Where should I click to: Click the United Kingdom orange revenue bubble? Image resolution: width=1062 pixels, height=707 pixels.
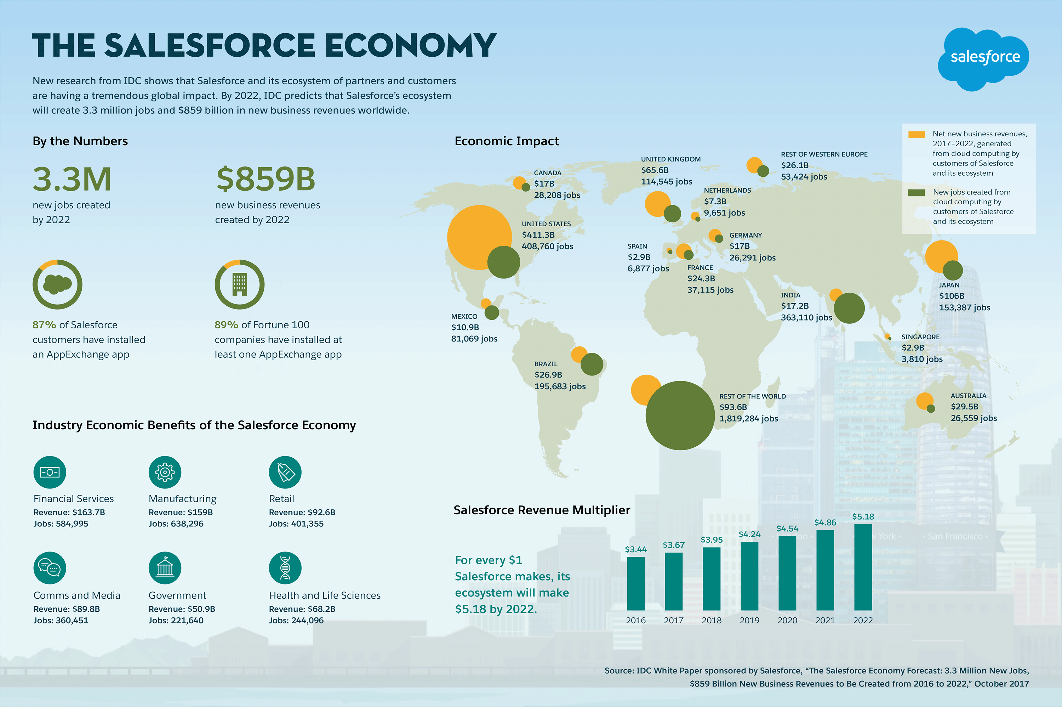[657, 204]
